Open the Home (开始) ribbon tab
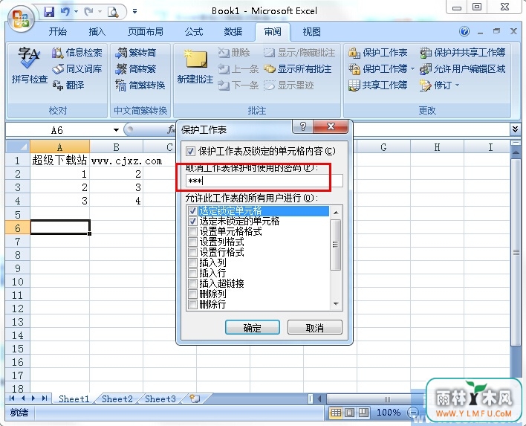This screenshot has width=526, height=426. coord(58,31)
